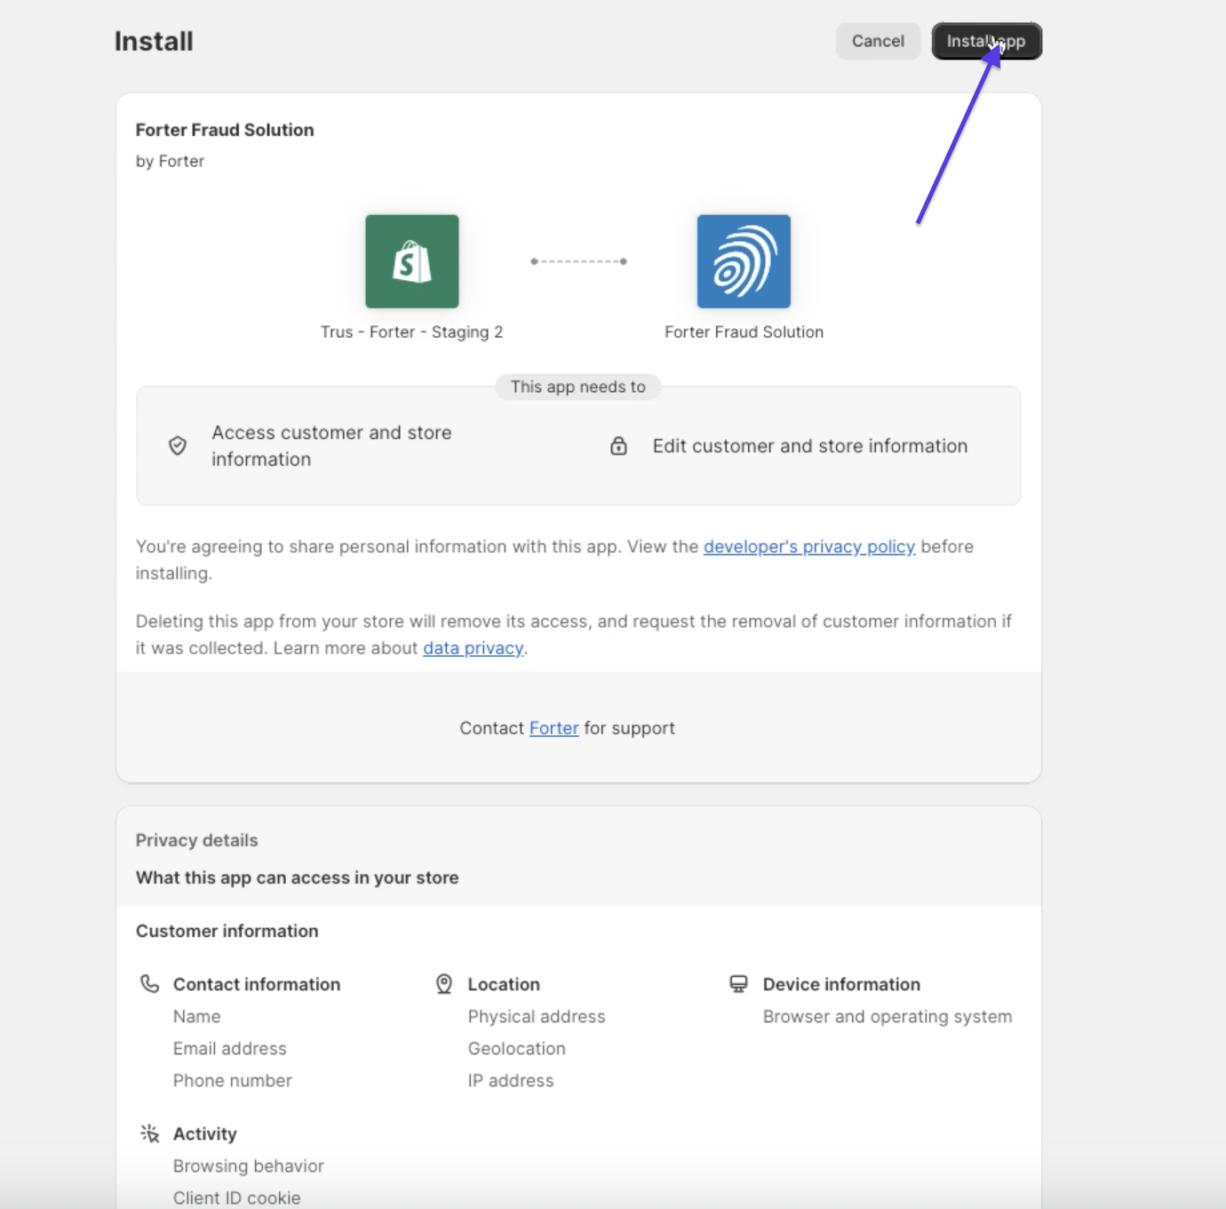Click the 'IP address' entry
Viewport: 1226px width, 1209px height.
[x=511, y=1080]
